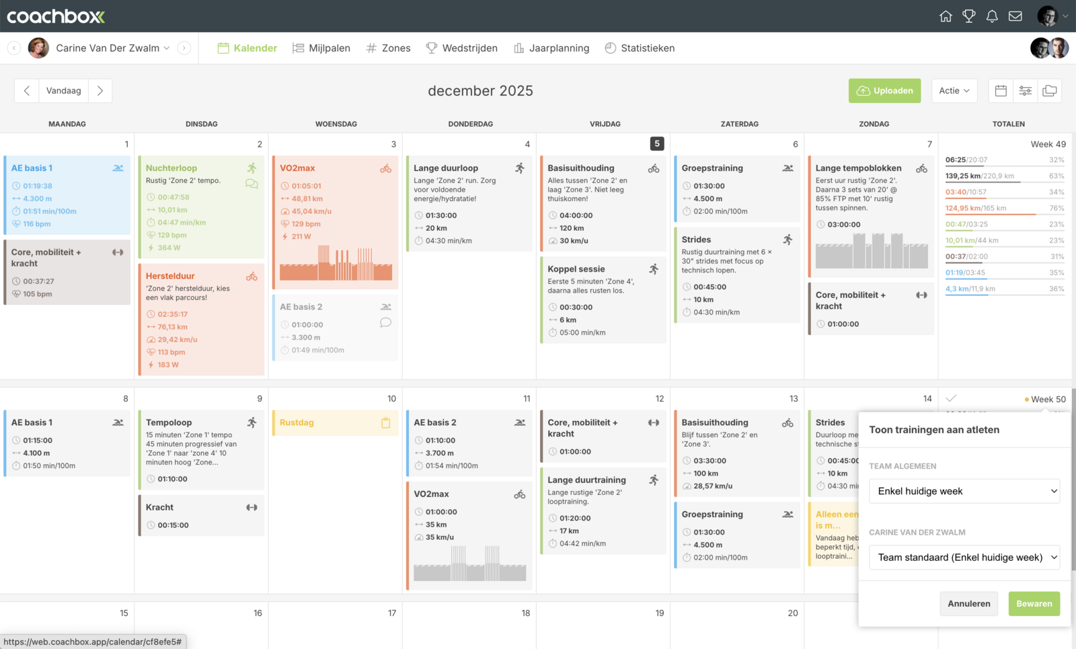Open notifications bell icon
Viewport: 1076px width, 649px height.
(x=992, y=16)
